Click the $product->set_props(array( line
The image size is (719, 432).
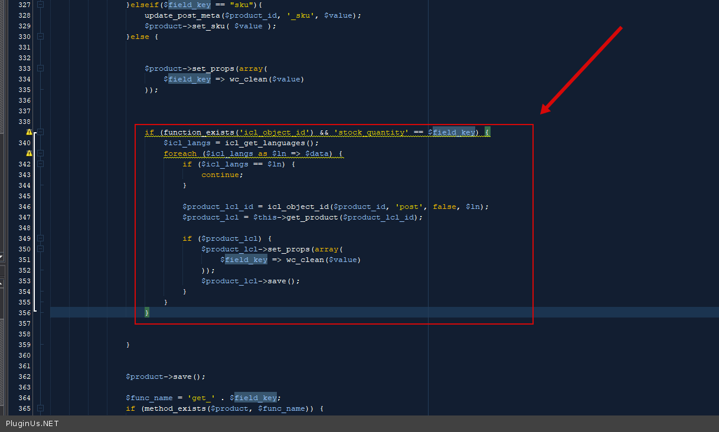(x=206, y=68)
